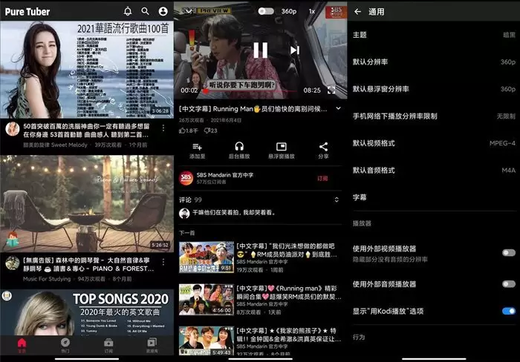Change the 默认悬浮窗分辨率 setting
This screenshot has width=520, height=362.
(434, 89)
